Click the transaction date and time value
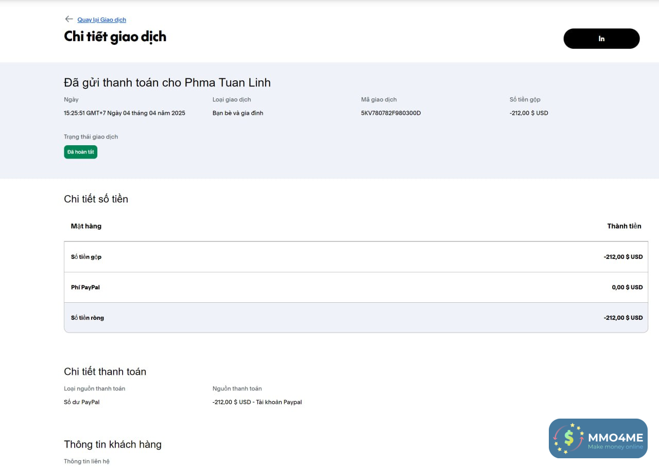Viewport: 659px width, 467px height. (x=124, y=113)
